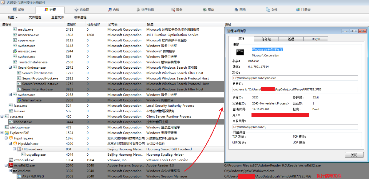Click the 命令行 field in details dialog

coord(295,89)
